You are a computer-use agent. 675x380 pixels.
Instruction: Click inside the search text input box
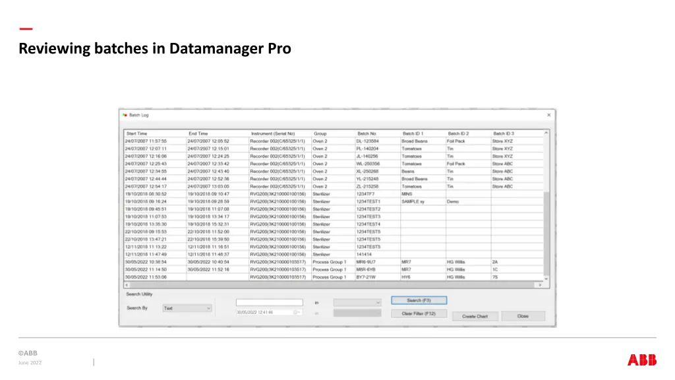click(268, 301)
